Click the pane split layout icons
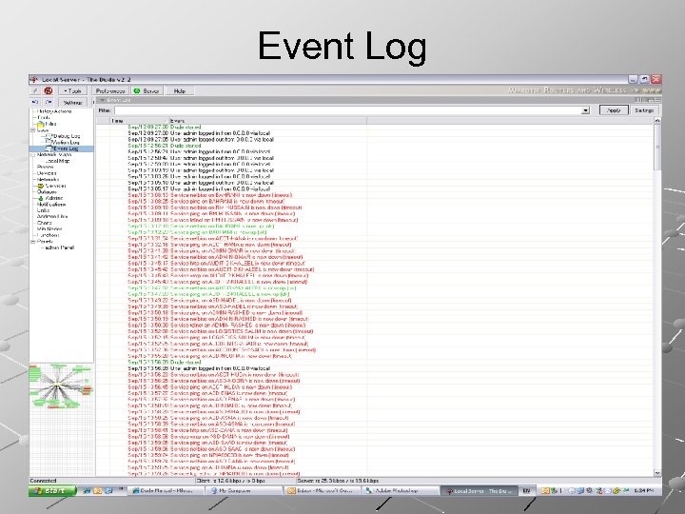This screenshot has width=685, height=514. [648, 100]
